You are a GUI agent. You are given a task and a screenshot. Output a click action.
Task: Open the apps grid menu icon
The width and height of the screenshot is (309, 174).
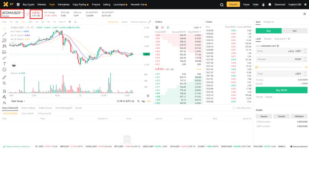(x=18, y=4)
